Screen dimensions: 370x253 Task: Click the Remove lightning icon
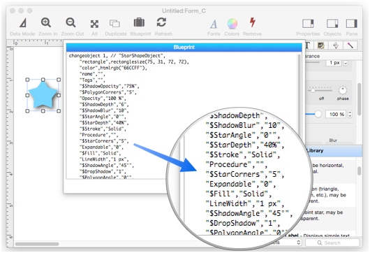pyautogui.click(x=253, y=22)
